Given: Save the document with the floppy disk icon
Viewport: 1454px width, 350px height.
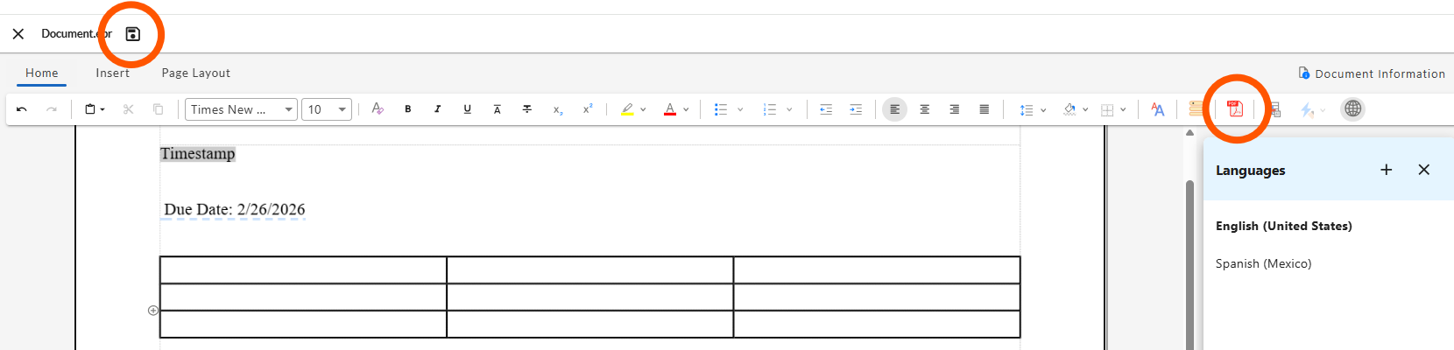Looking at the screenshot, I should pos(133,34).
